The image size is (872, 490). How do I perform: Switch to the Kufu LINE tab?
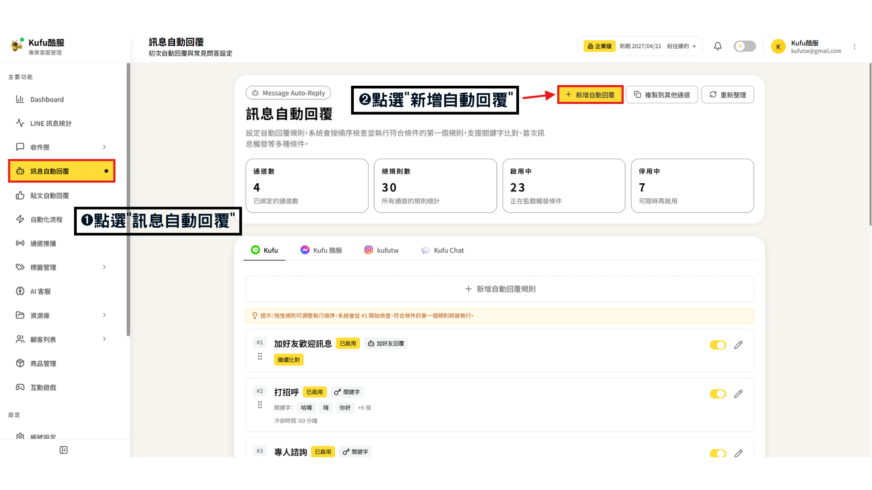pos(264,250)
